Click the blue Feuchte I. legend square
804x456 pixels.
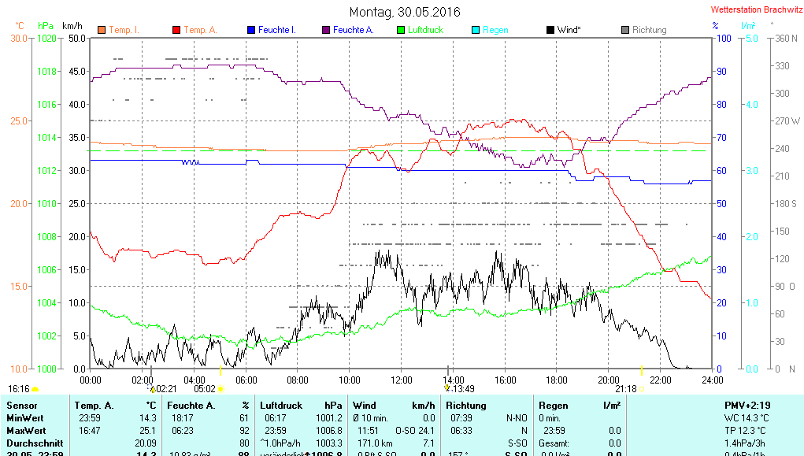click(251, 30)
